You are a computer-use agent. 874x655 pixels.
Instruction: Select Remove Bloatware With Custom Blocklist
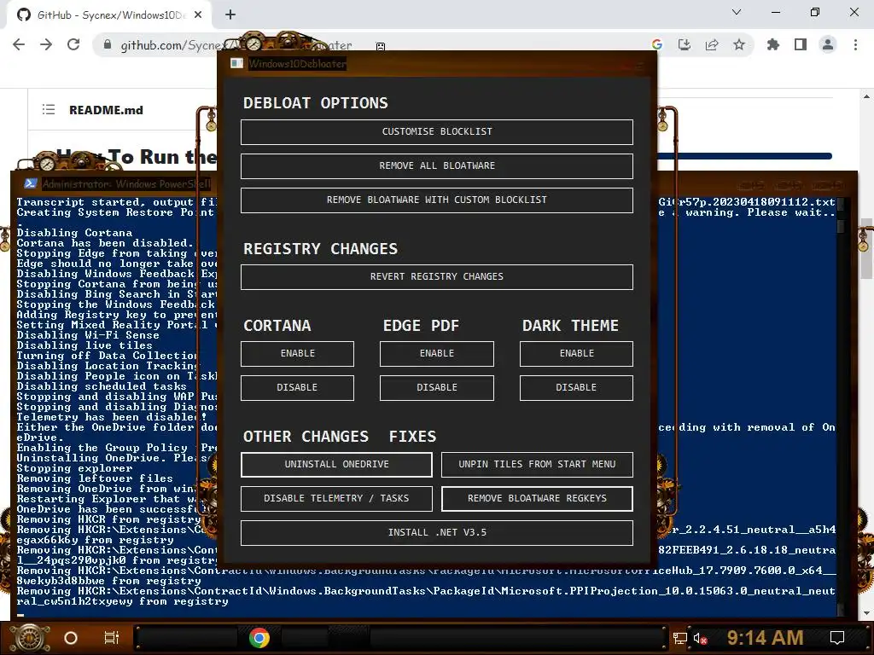436,200
